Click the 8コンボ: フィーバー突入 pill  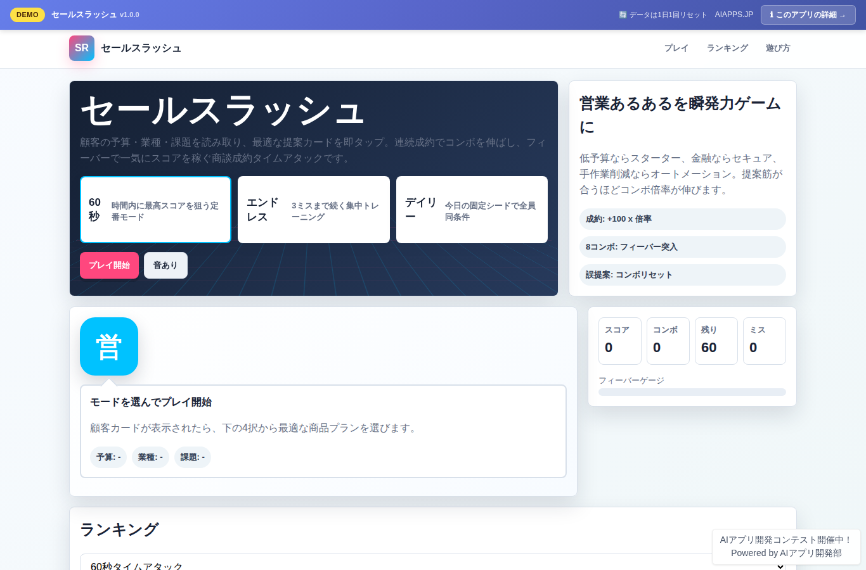pos(683,247)
